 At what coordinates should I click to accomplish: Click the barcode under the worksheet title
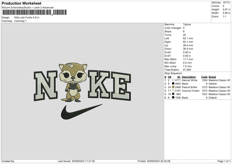click(34, 12)
